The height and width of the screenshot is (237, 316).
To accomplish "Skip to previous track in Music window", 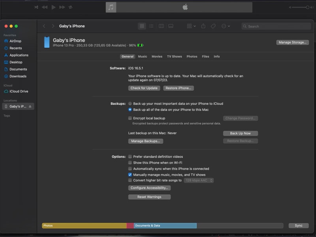I will click(45, 7).
